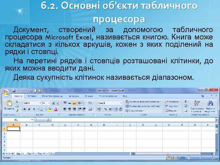Toggle Bold (Ж) formatting
220x165 pixels.
pos(25,109)
